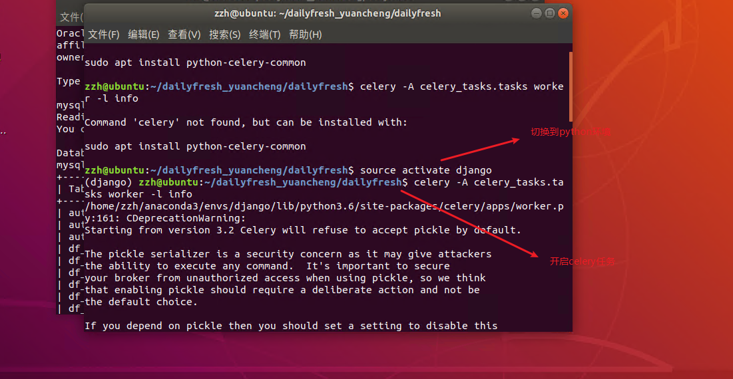Click the background terminal's 文件 menu
733x379 pixels.
click(x=69, y=17)
